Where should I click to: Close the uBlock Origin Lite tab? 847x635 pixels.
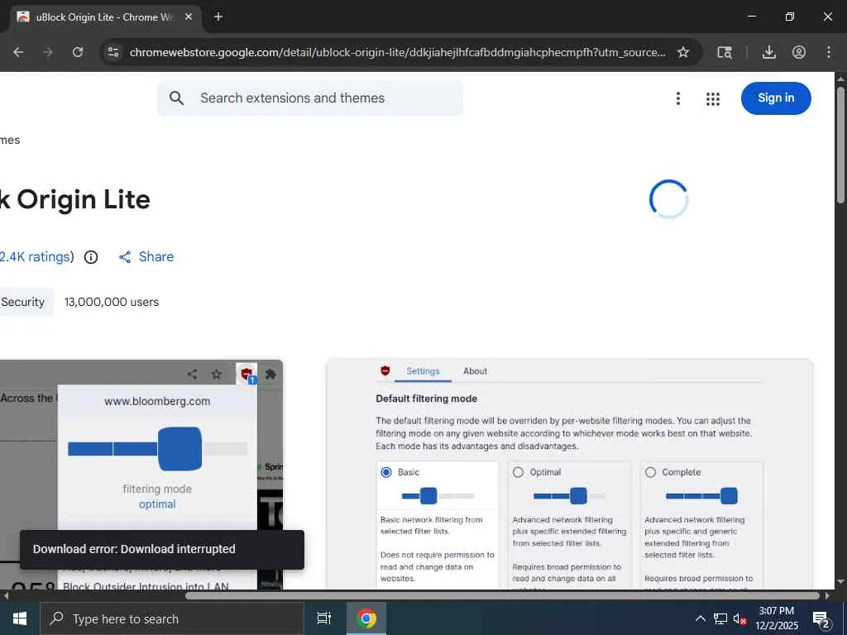189,17
